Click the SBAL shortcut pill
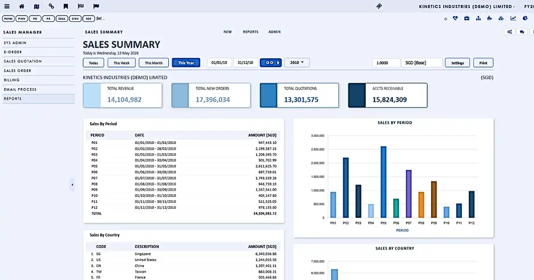Screen dimensions: 534x280 pyautogui.click(x=62, y=19)
